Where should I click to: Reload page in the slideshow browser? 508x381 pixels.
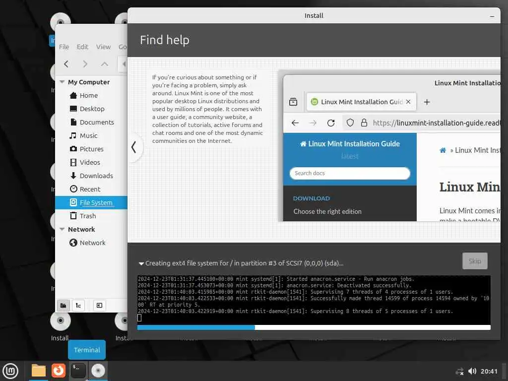coord(331,123)
